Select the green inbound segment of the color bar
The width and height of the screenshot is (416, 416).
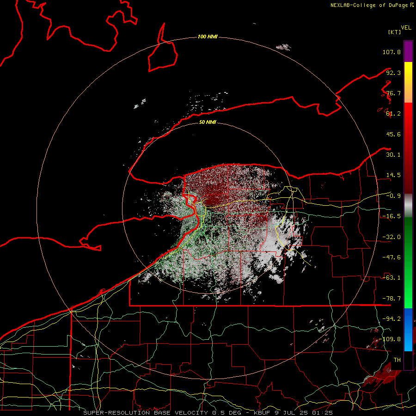pos(408,263)
